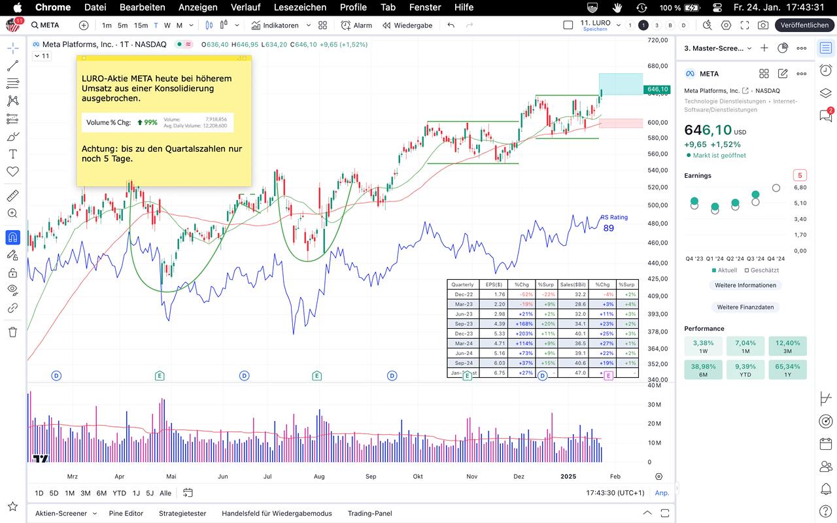The width and height of the screenshot is (837, 523).
Task: Open the Alarm creation button
Action: (x=356, y=25)
